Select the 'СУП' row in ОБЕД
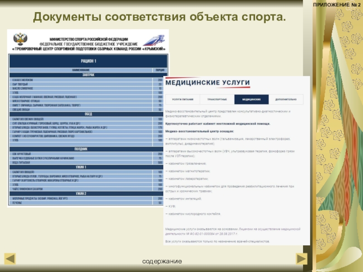 [87, 123]
